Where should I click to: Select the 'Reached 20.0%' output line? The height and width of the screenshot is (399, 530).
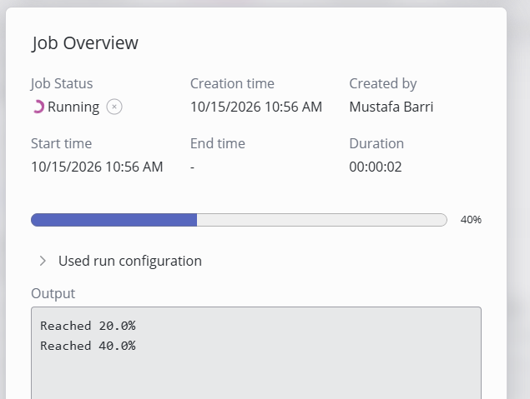click(x=88, y=326)
